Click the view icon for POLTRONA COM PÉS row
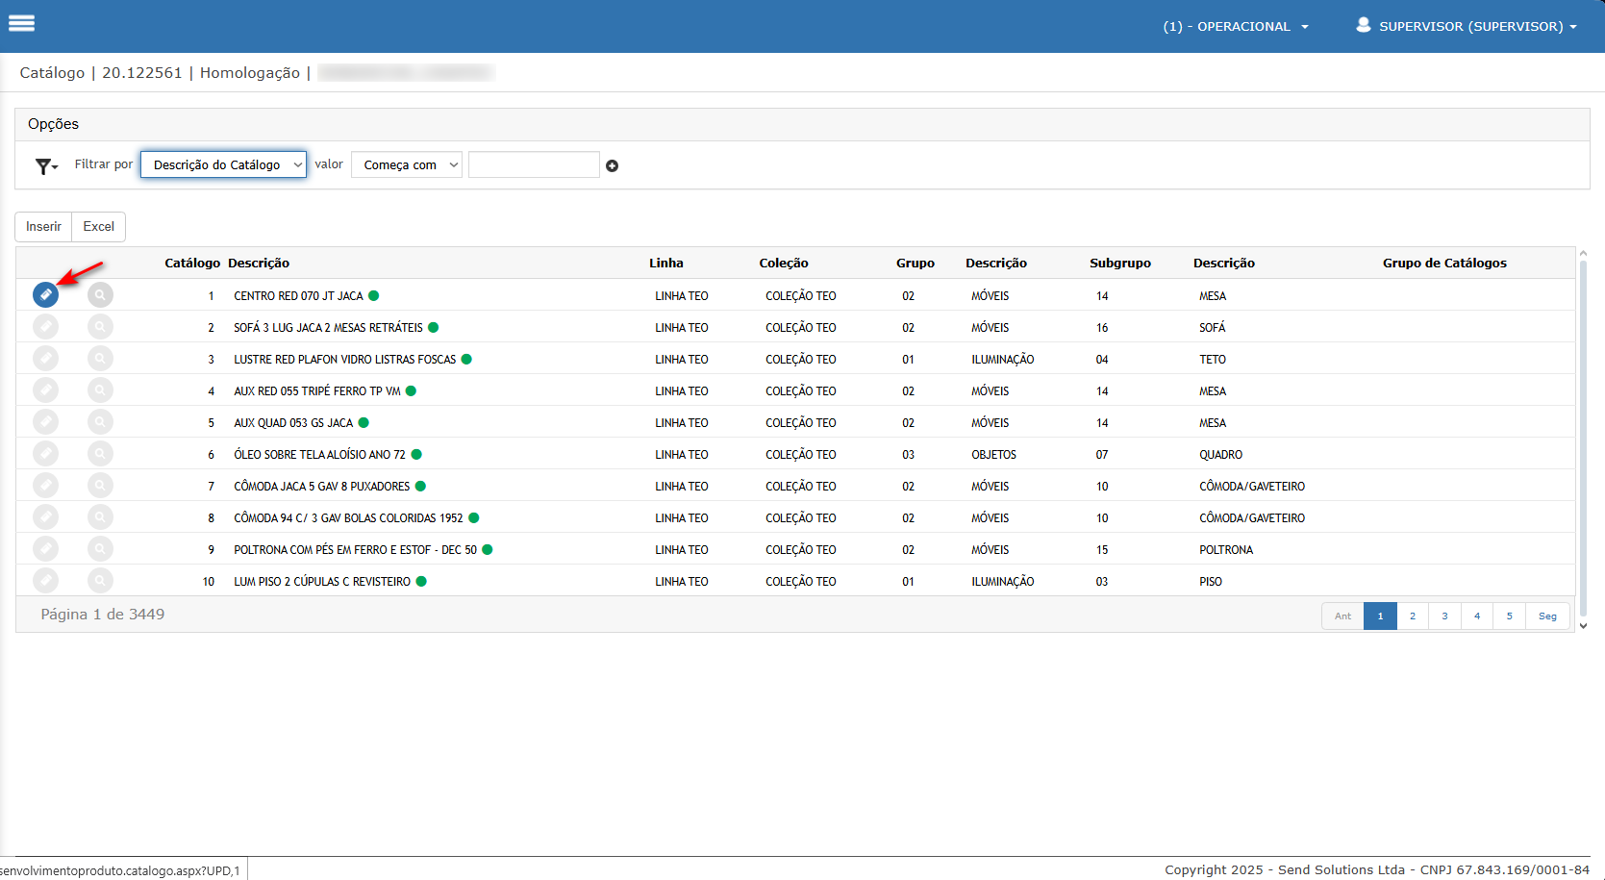Image resolution: width=1605 pixels, height=880 pixels. (x=100, y=549)
